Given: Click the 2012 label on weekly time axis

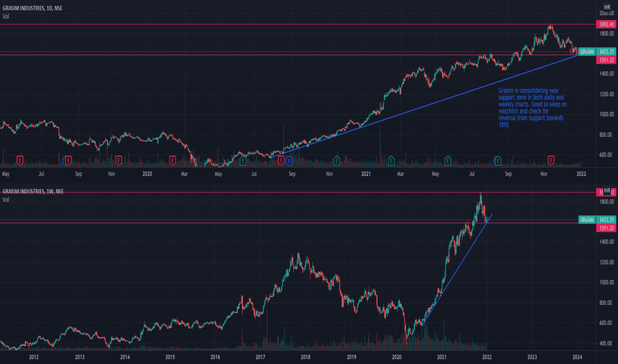Looking at the screenshot, I should [34, 357].
